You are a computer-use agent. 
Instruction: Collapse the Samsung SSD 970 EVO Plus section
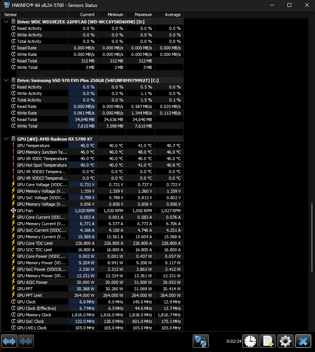6,80
